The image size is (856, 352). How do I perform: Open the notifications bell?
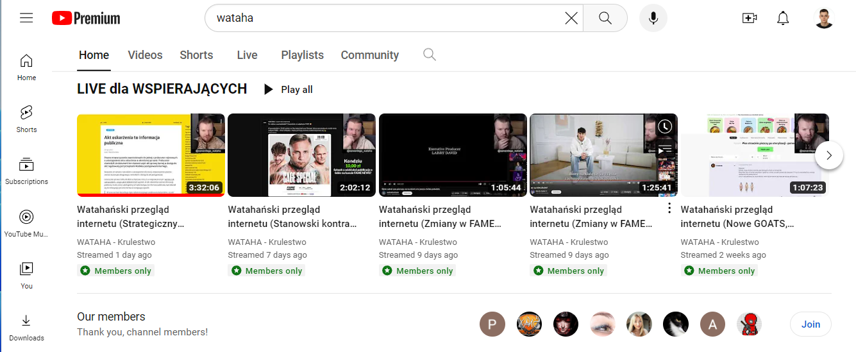[783, 18]
